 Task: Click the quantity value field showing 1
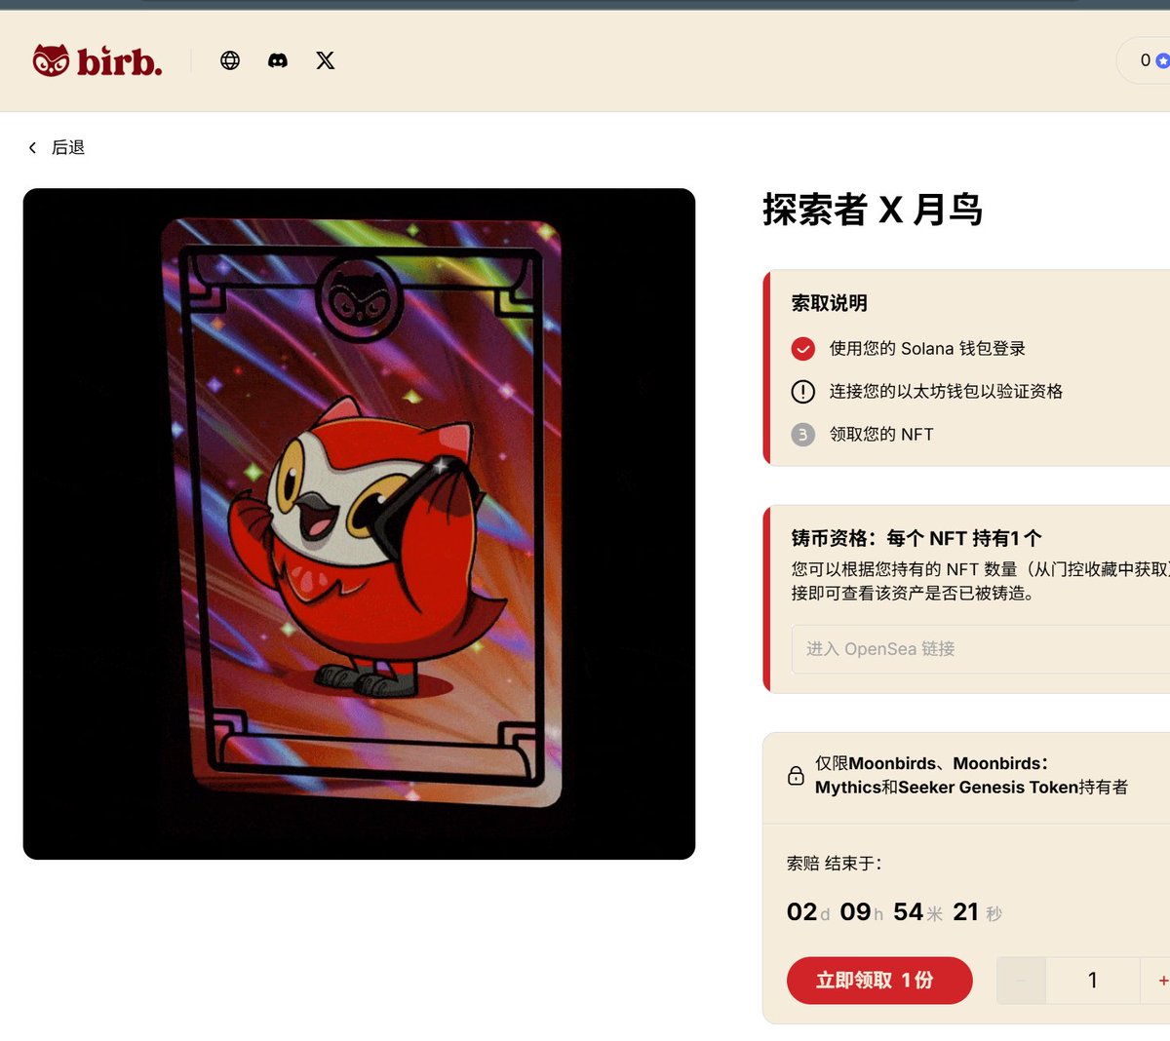point(1093,981)
